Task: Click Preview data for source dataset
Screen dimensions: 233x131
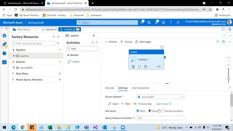Action: [x=142, y=104]
